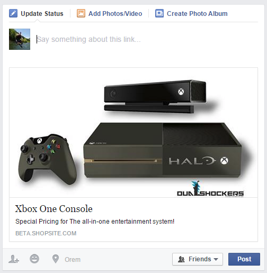Click the DualShockers logo watermark
The height and width of the screenshot is (273, 267).
point(210,189)
